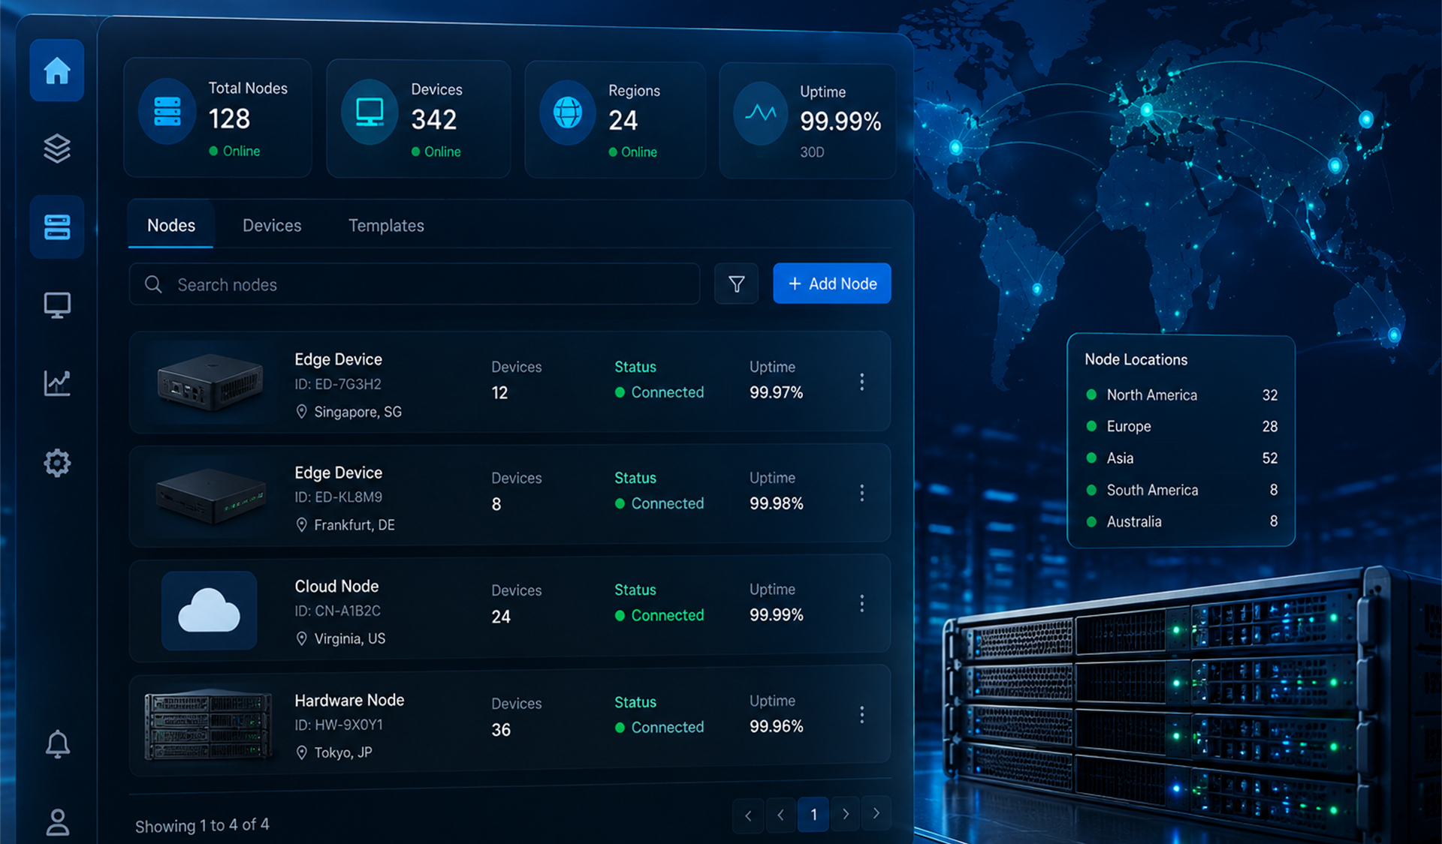Click the 99.96% uptime value
The width and height of the screenshot is (1442, 844).
pyautogui.click(x=777, y=726)
